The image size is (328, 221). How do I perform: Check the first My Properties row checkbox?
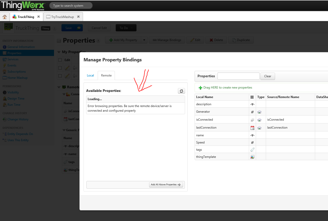60,68
